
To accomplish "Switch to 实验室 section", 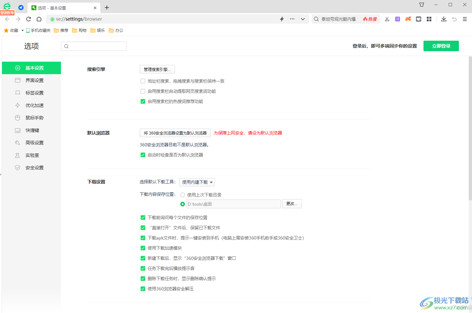I will pyautogui.click(x=31, y=155).
